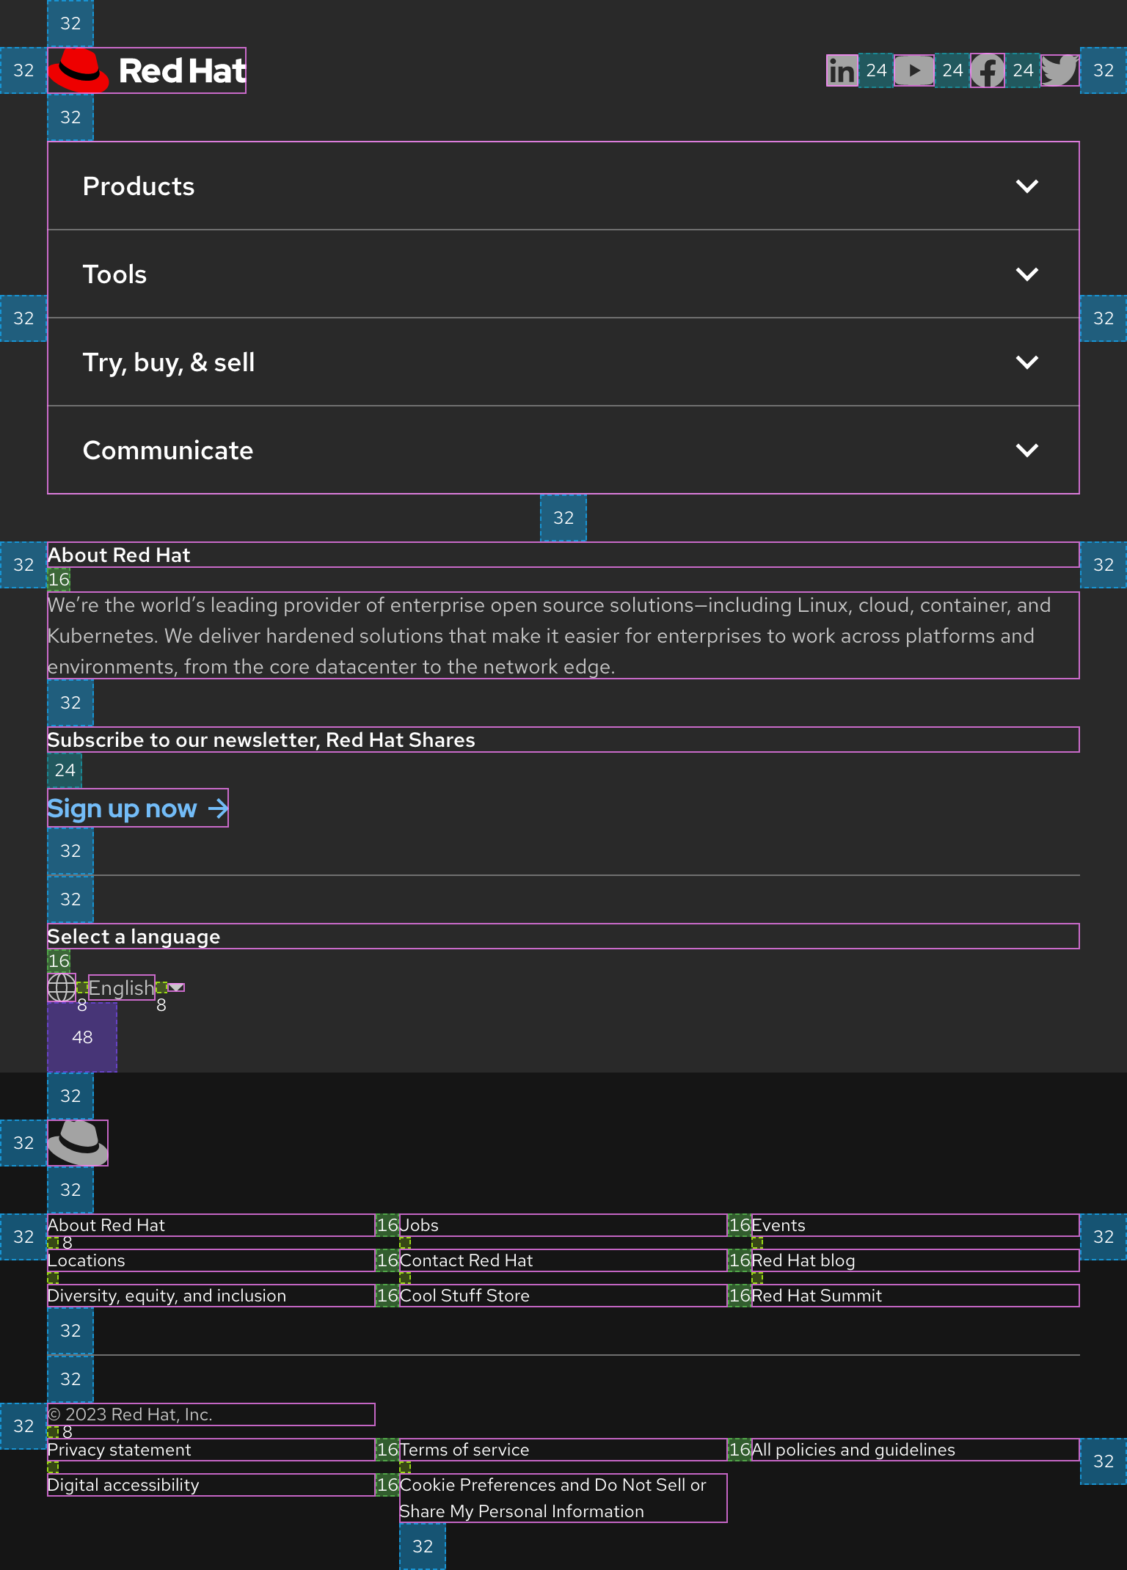Open Cookie Preferences and Do Not Sell link
1127x1570 pixels.
click(563, 1498)
